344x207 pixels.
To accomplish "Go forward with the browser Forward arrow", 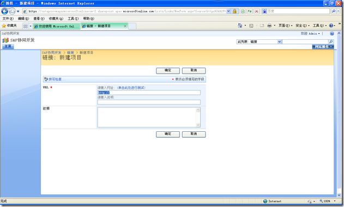I will 12,11.
